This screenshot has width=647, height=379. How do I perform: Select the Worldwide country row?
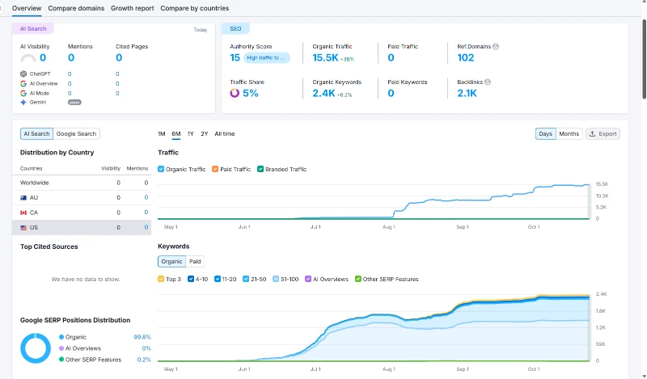tap(82, 183)
